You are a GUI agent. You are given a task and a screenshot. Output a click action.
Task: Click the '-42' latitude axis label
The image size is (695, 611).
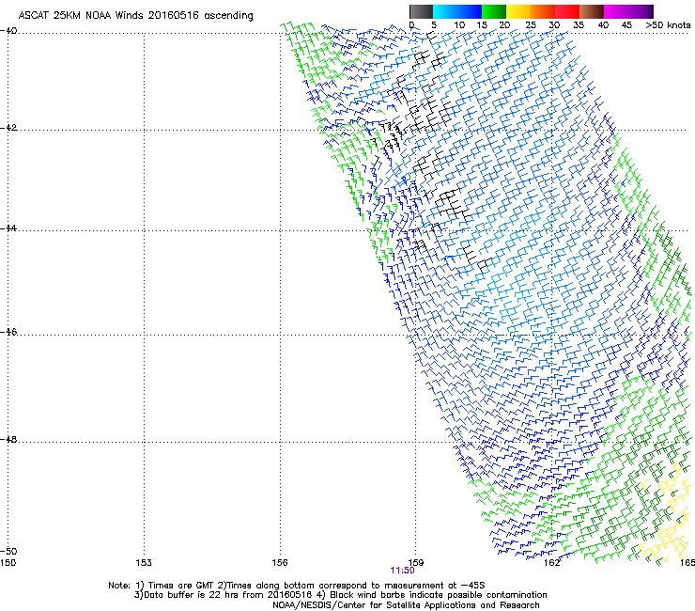(x=8, y=128)
